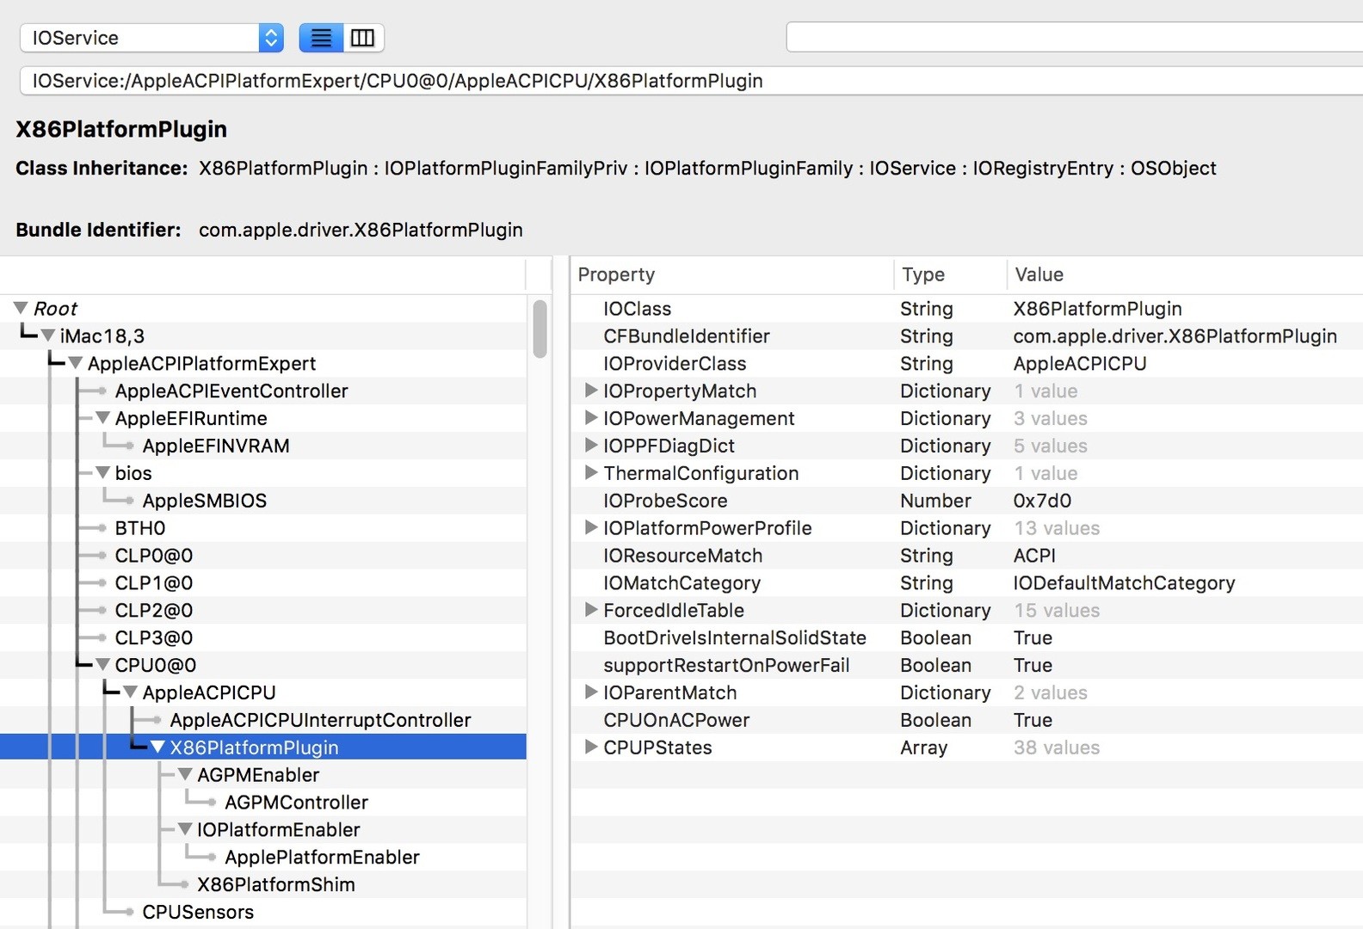Collapse the bios tree node

(103, 473)
